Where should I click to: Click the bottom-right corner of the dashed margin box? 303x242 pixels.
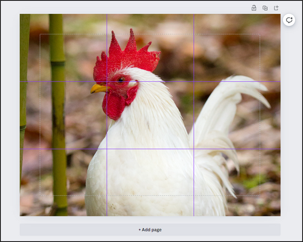pos(259,195)
